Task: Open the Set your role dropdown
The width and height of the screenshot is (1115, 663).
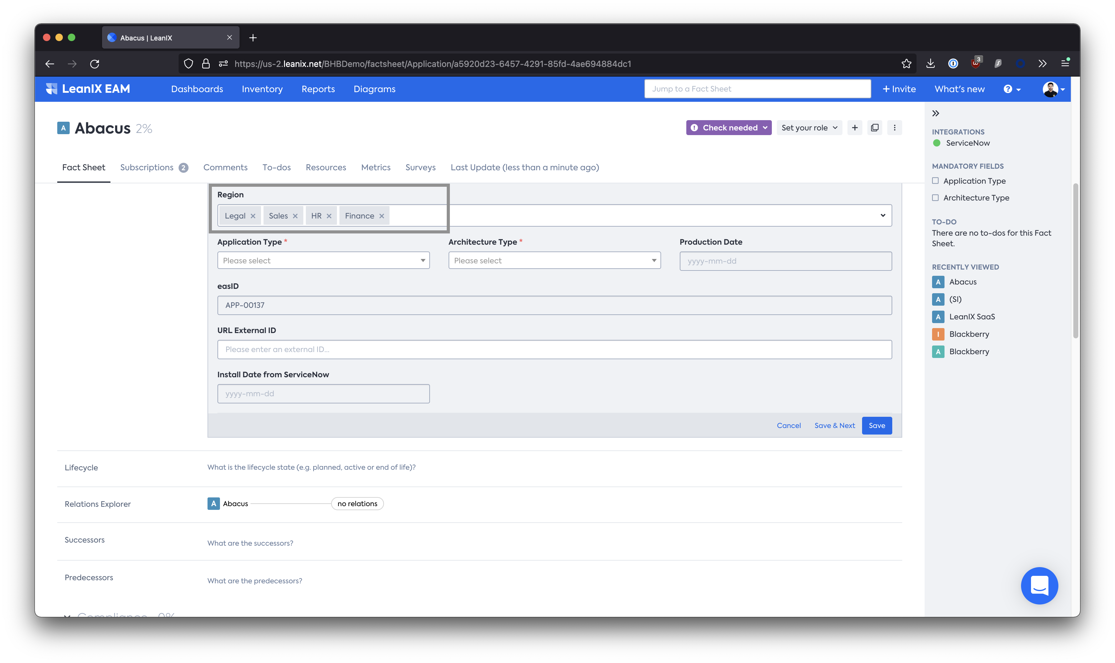Action: [809, 128]
